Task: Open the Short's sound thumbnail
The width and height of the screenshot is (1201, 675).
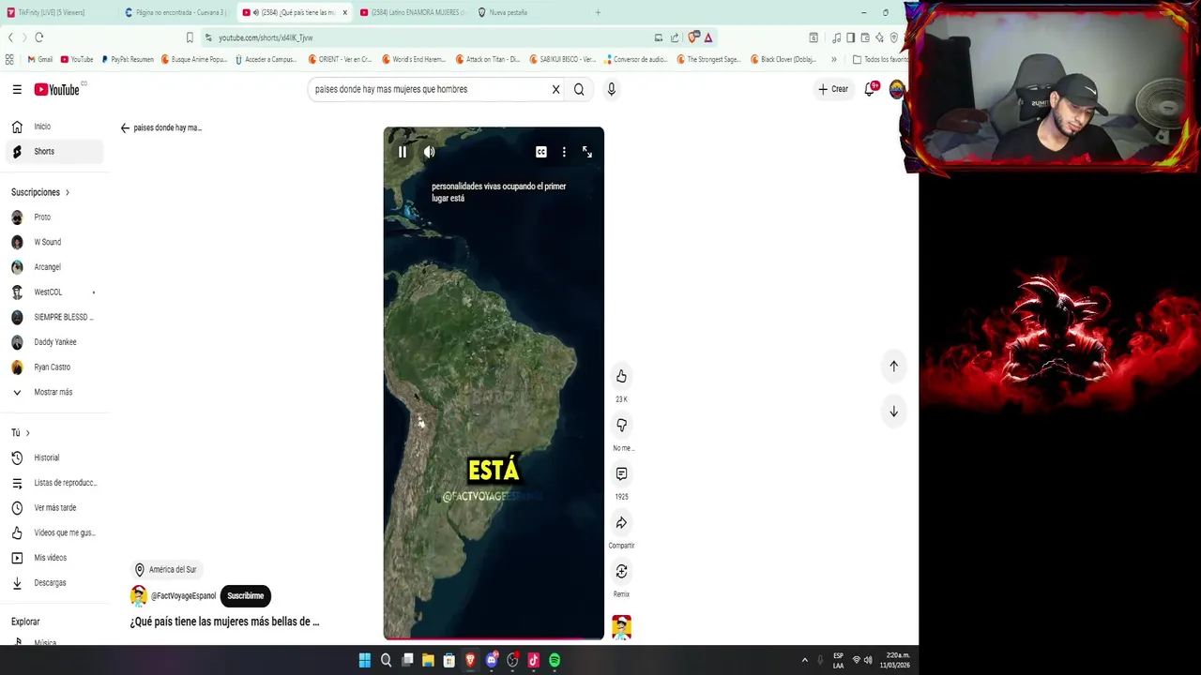Action: coord(621,627)
